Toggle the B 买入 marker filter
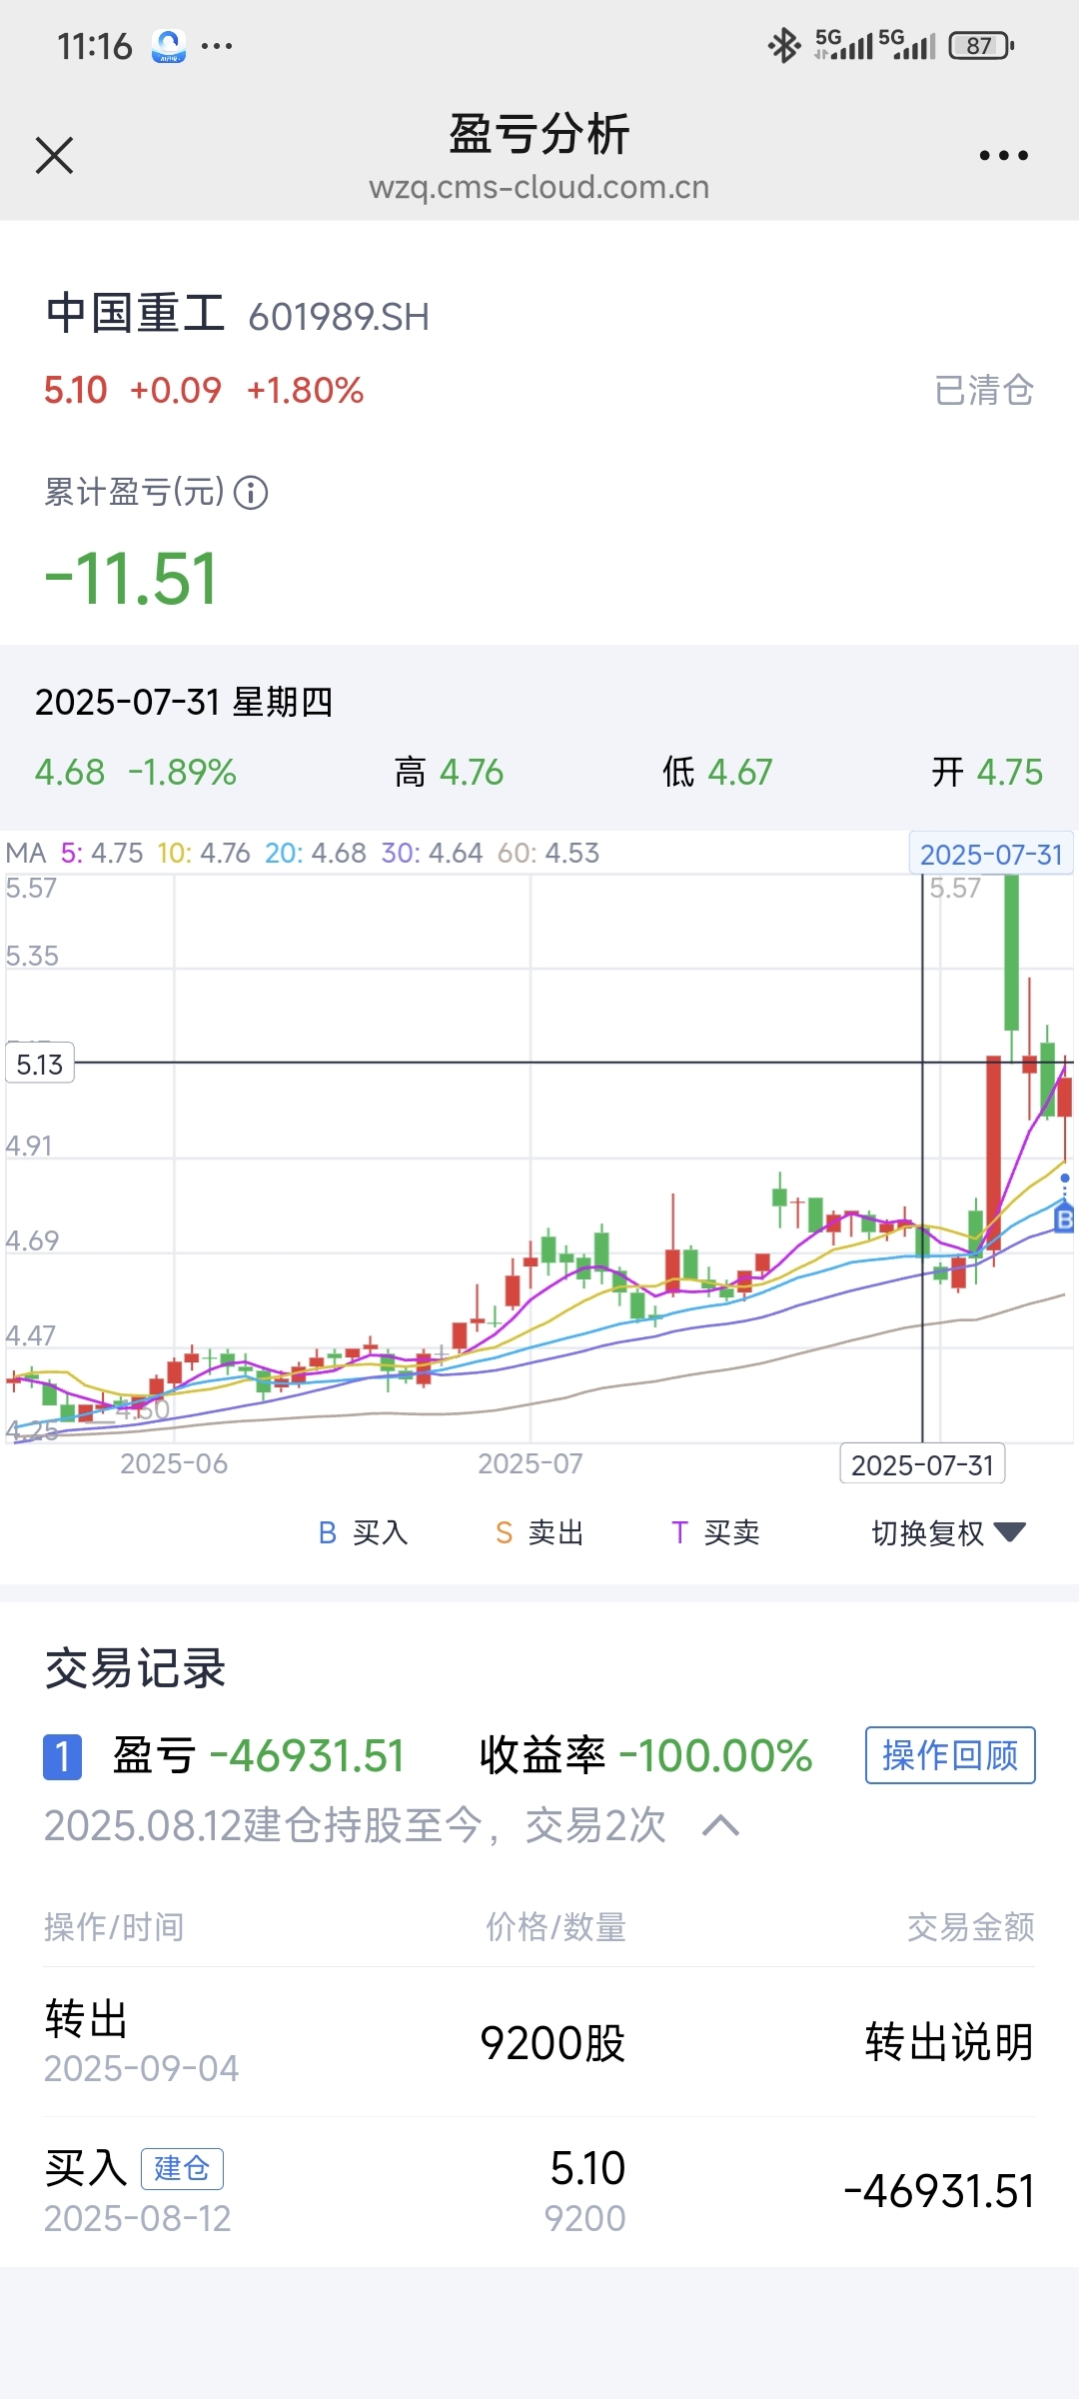The height and width of the screenshot is (2399, 1079). click(x=363, y=1532)
